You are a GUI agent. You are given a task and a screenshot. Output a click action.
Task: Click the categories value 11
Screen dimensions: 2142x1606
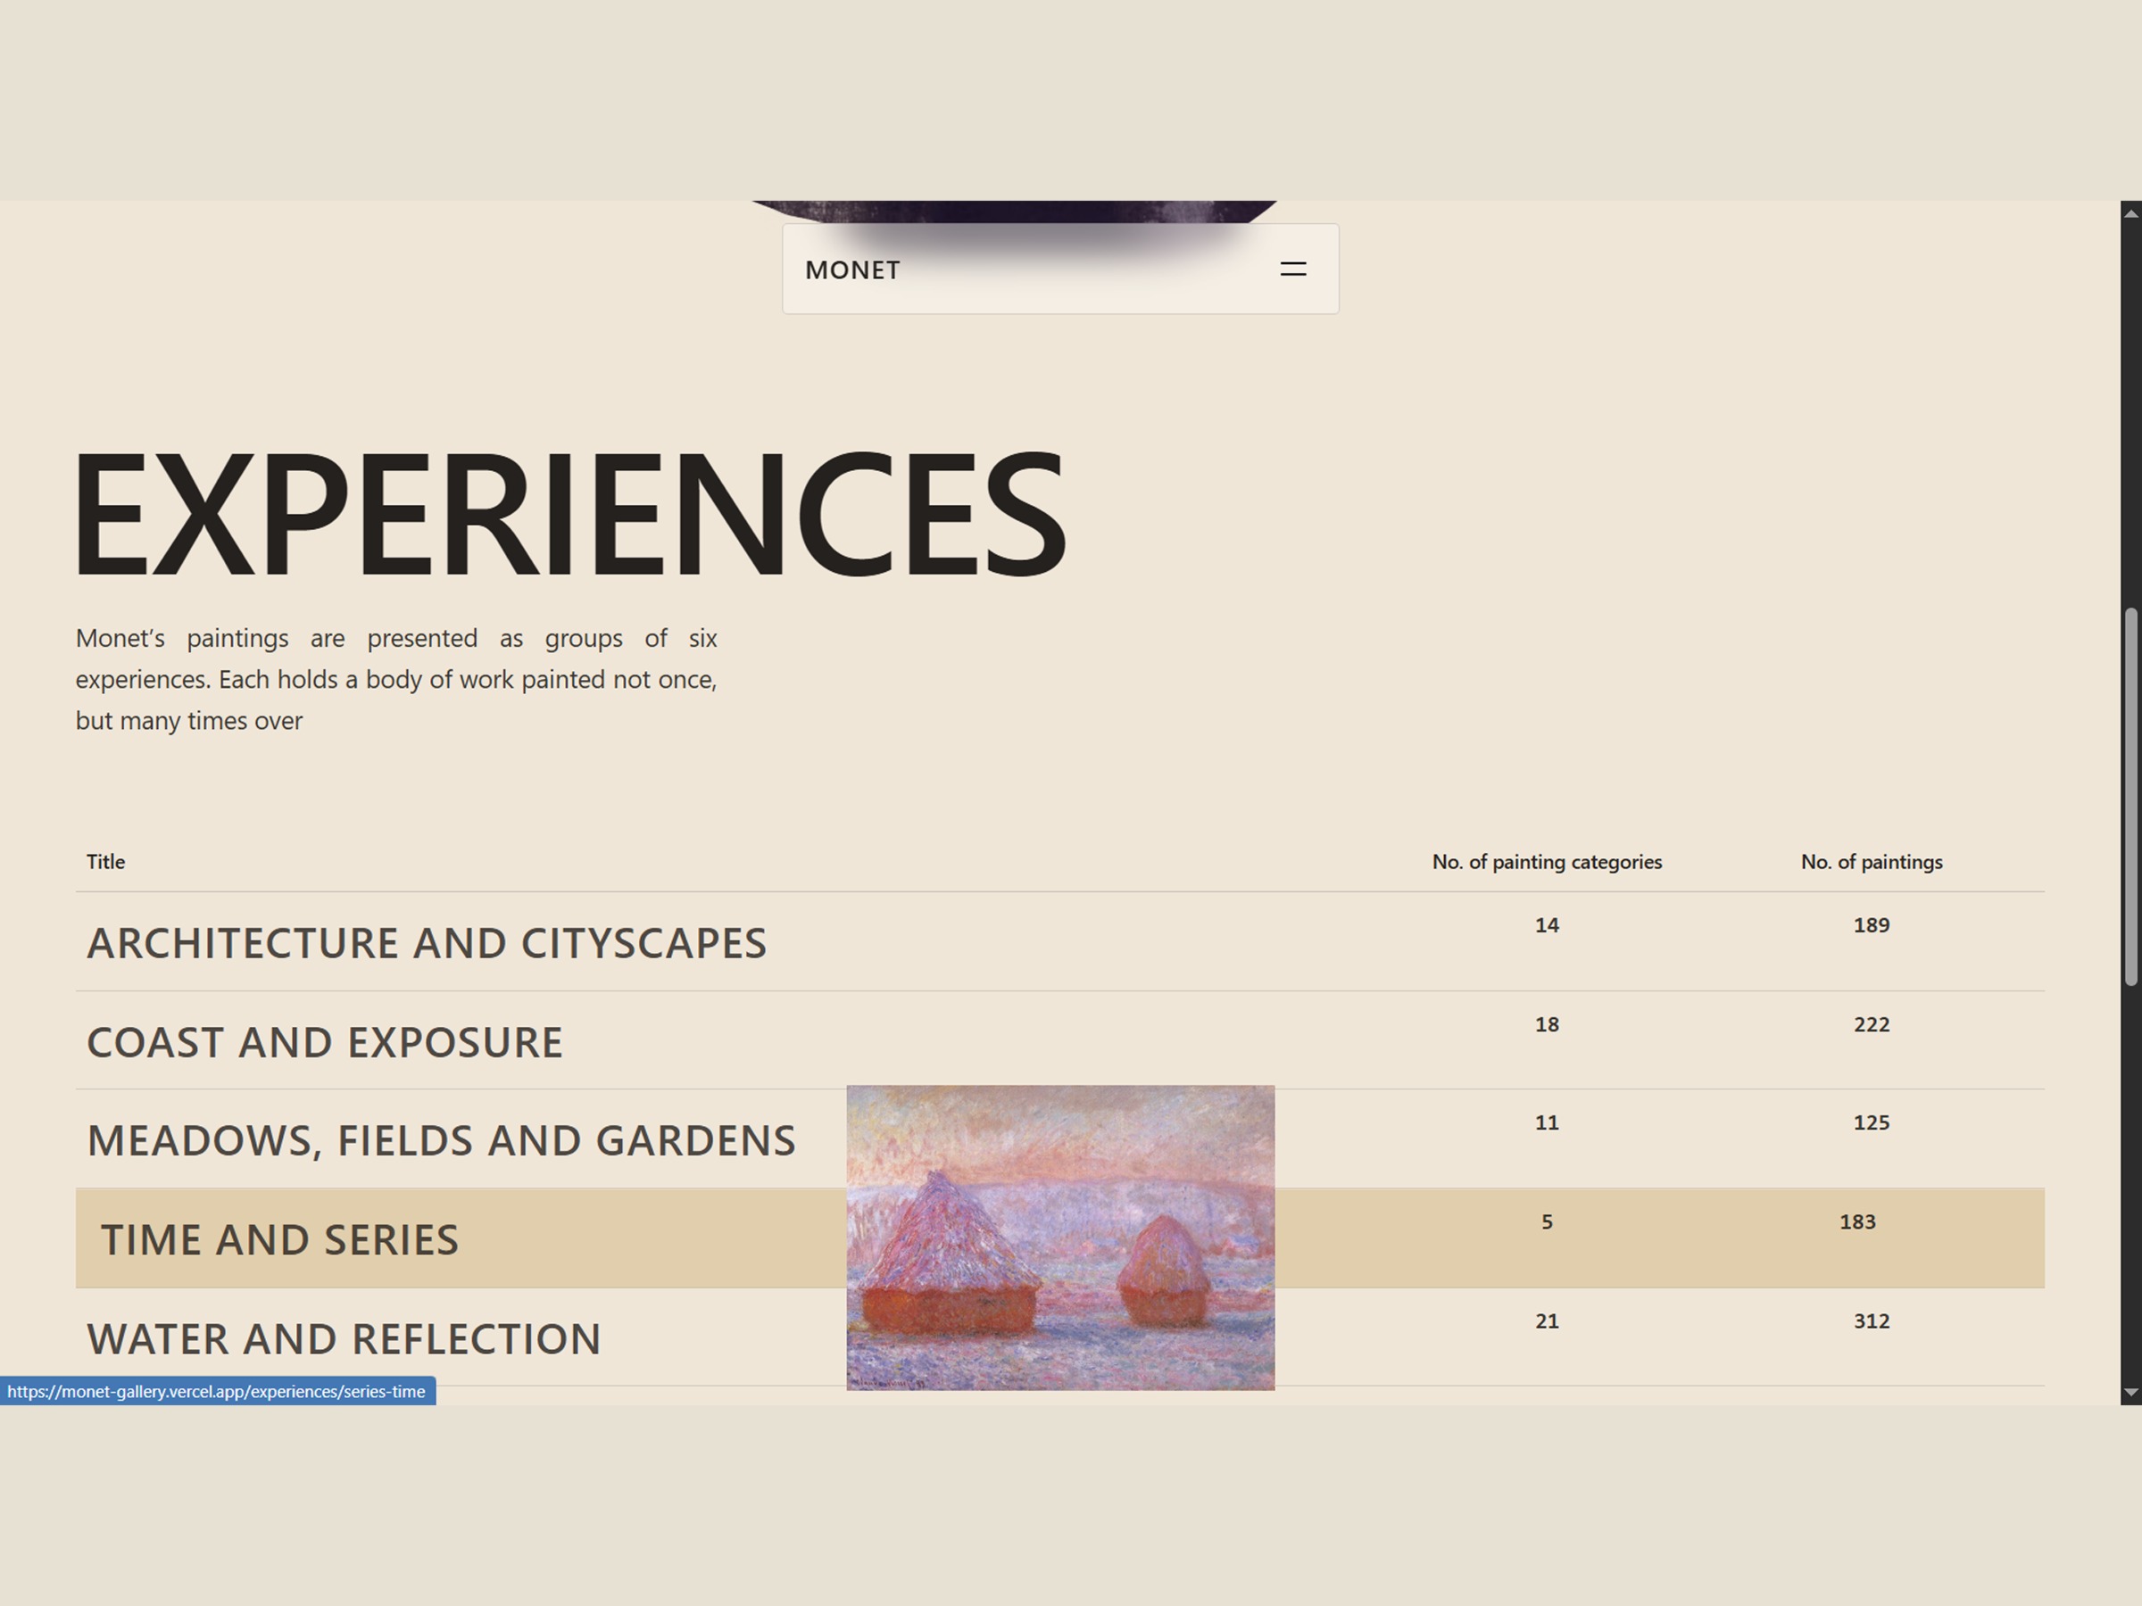(x=1547, y=1123)
